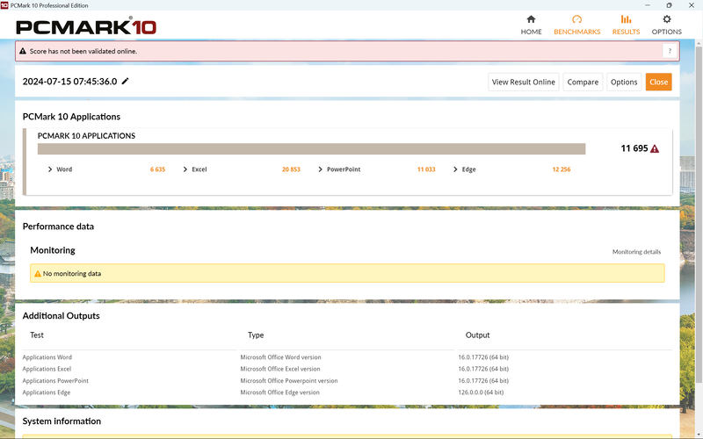Screen dimensions: 703x439
Task: Click the PCMark 10 app icon in title bar
Action: (4, 5)
